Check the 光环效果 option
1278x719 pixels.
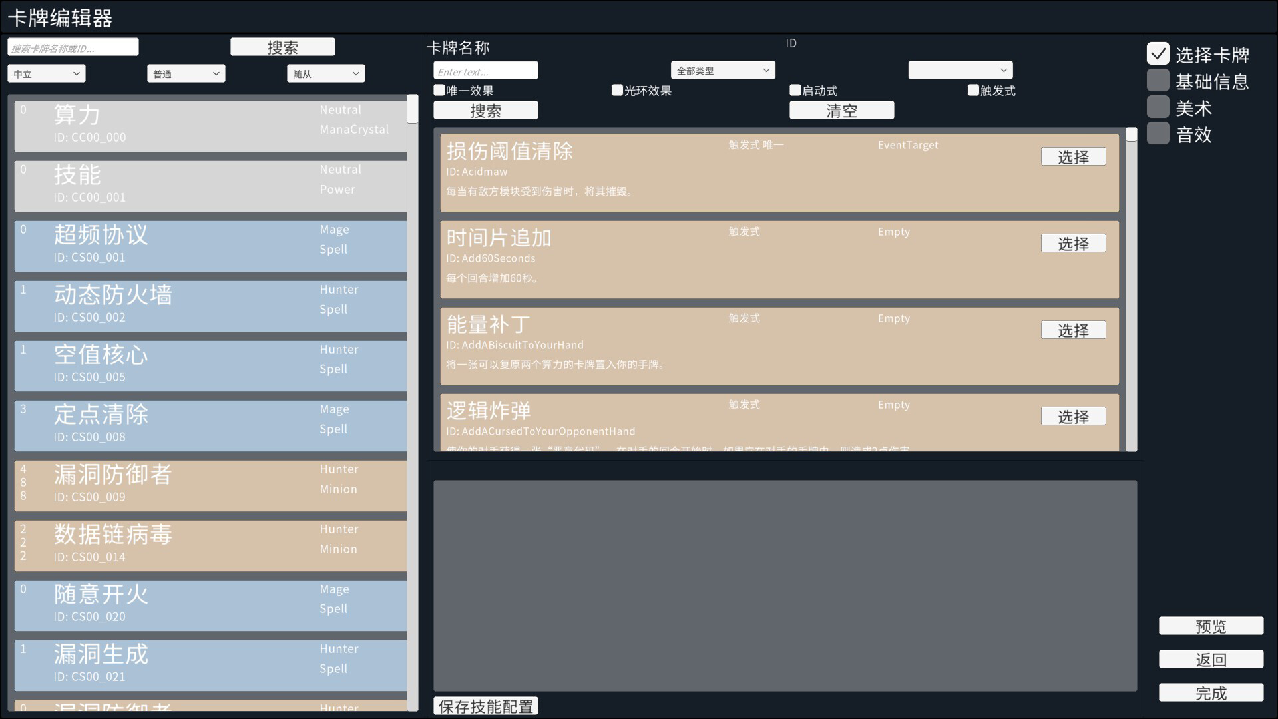click(617, 90)
